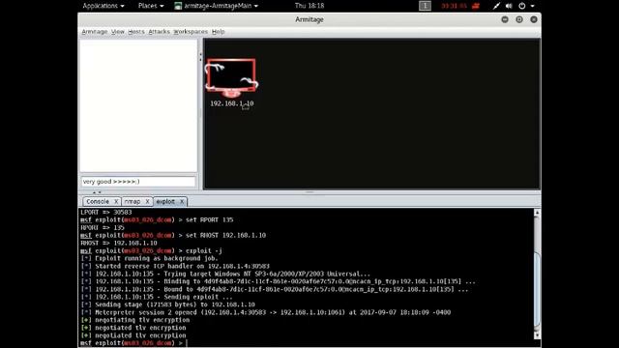Click the Thu 18:18 clock

coord(309,6)
